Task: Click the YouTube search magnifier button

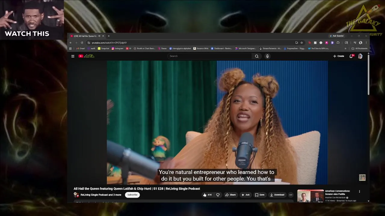Action: point(257,56)
